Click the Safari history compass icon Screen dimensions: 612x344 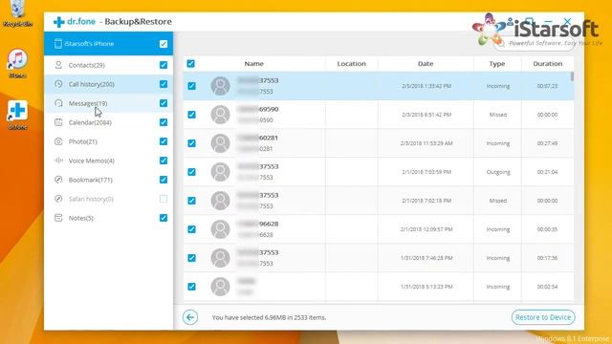(x=58, y=199)
